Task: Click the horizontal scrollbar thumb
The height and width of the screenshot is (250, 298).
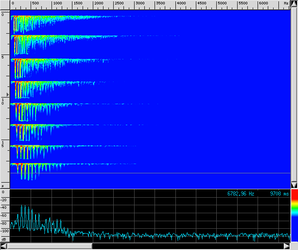Action: click(50, 246)
